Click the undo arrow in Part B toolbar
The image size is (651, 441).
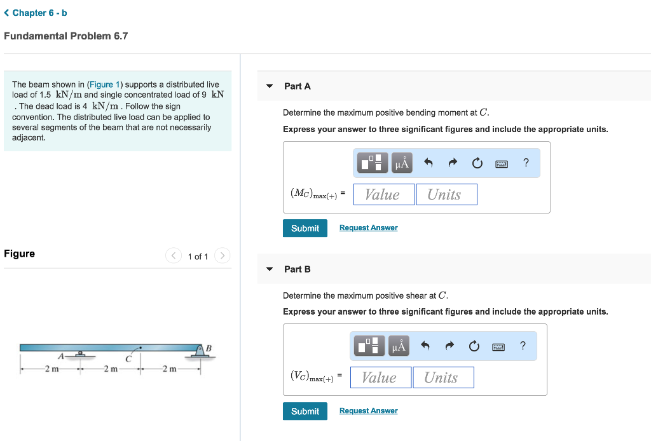pyautogui.click(x=426, y=346)
